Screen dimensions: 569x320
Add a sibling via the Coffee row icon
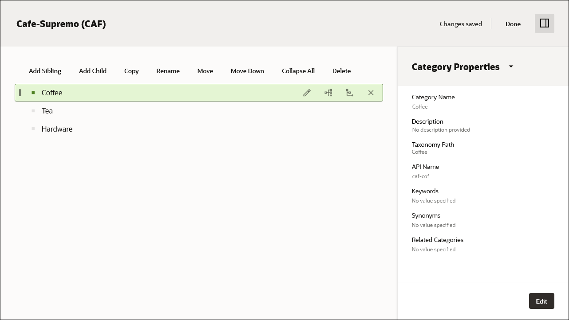tap(328, 93)
